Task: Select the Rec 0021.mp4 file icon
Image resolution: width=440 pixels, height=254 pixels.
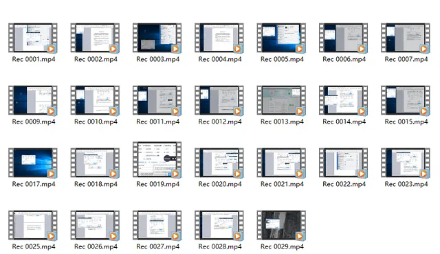Action: pyautogui.click(x=281, y=163)
